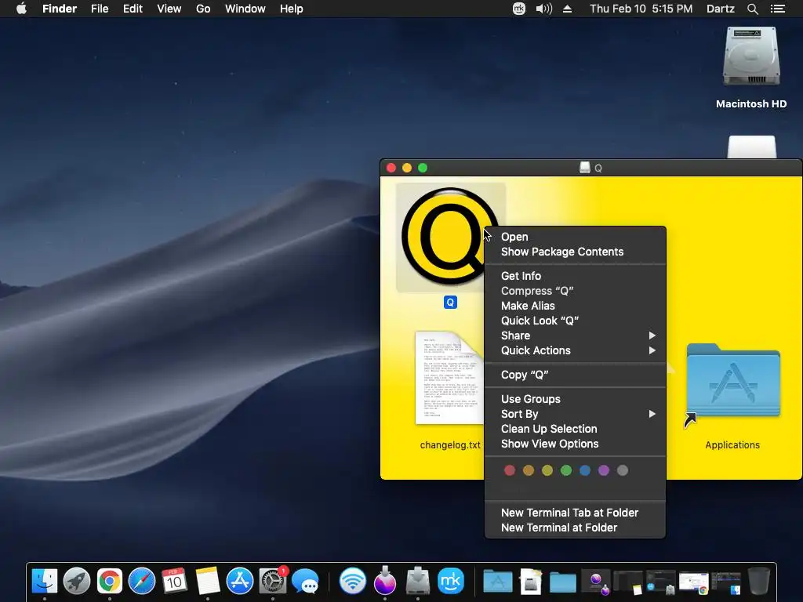Choose Make Alias
803x602 pixels.
[x=575, y=306]
